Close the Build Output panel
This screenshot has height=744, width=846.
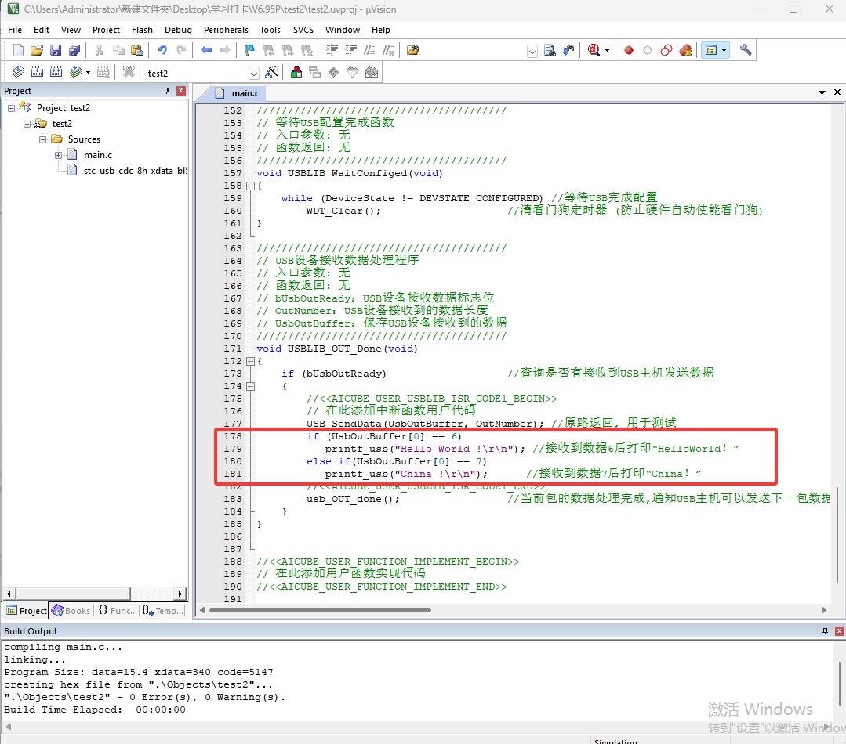click(840, 631)
